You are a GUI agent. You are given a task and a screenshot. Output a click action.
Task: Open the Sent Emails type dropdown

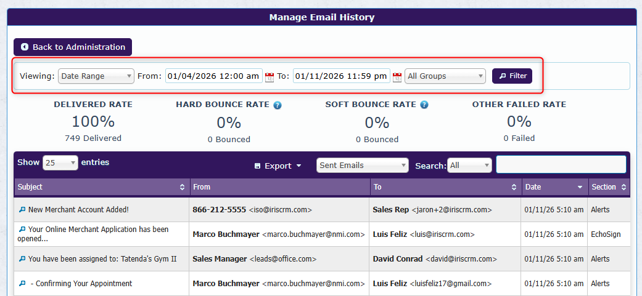coord(362,166)
